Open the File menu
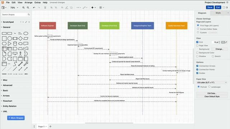 [8, 3]
